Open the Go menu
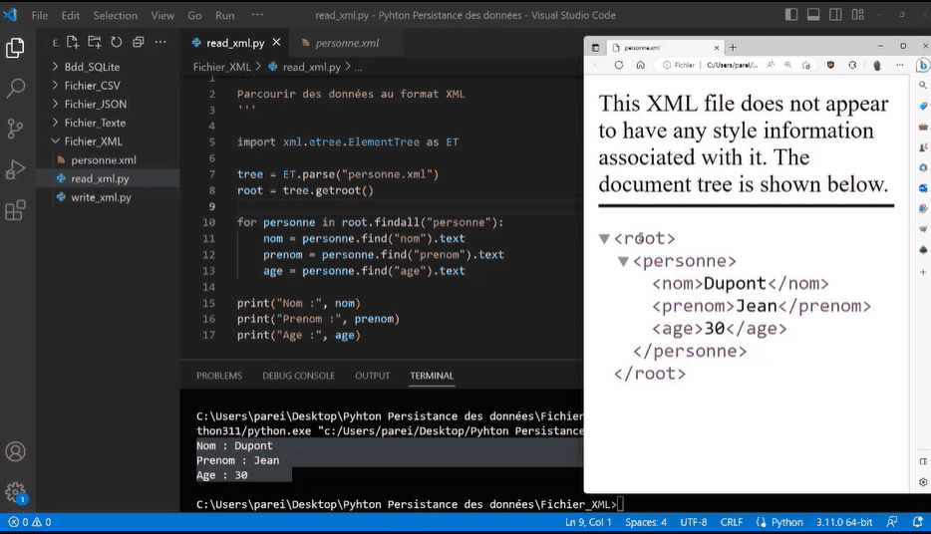This screenshot has width=931, height=534. coord(194,15)
